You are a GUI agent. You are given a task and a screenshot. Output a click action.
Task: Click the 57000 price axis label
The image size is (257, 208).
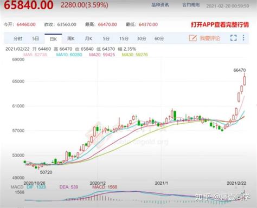(x=18, y=131)
